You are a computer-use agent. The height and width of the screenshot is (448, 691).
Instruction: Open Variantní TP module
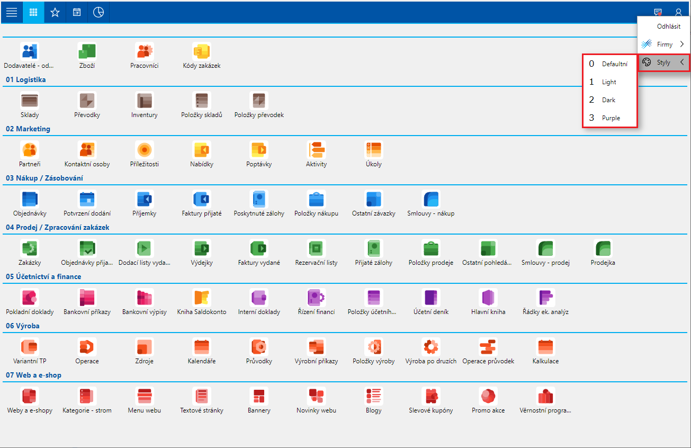pyautogui.click(x=30, y=351)
